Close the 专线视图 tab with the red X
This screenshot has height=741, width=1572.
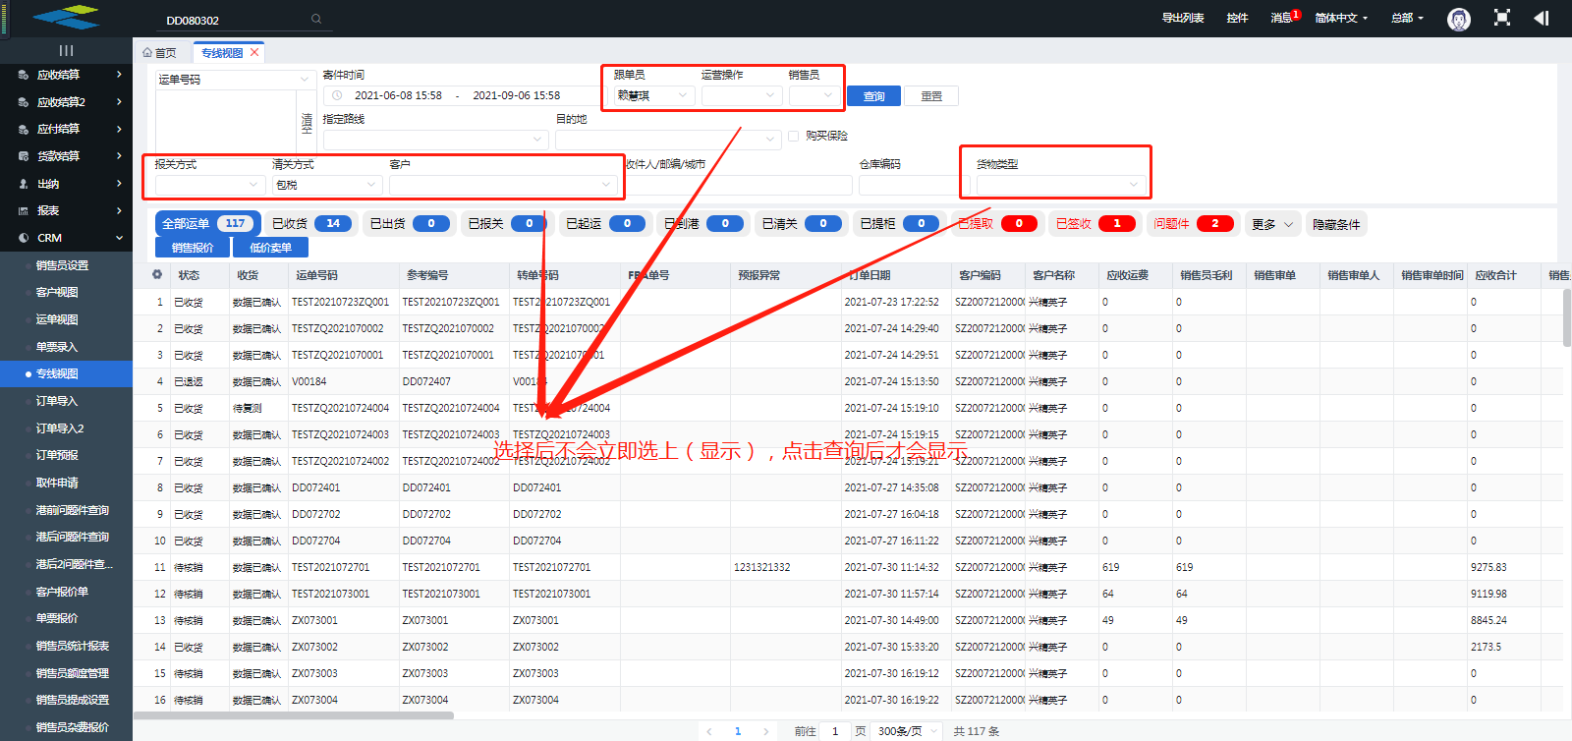254,53
